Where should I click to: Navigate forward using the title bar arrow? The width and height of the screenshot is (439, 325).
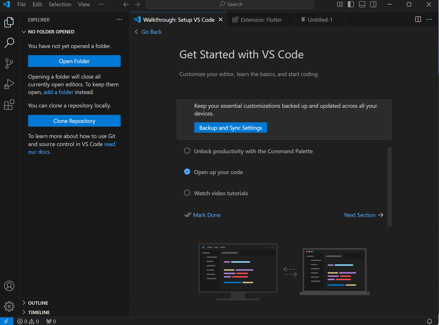click(x=137, y=5)
